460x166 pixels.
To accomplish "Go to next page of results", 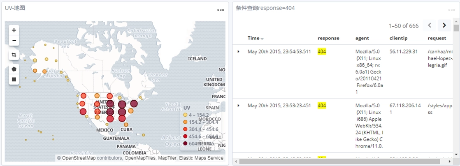I will 444,25.
